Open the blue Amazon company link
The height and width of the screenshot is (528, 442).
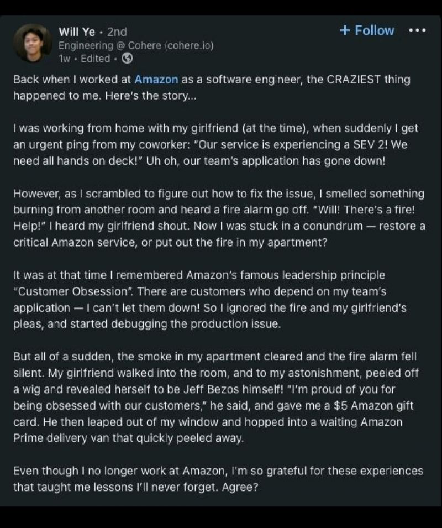coord(156,80)
